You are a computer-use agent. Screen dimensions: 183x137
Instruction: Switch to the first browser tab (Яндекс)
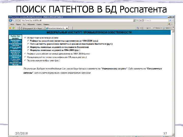(x=34, y=28)
